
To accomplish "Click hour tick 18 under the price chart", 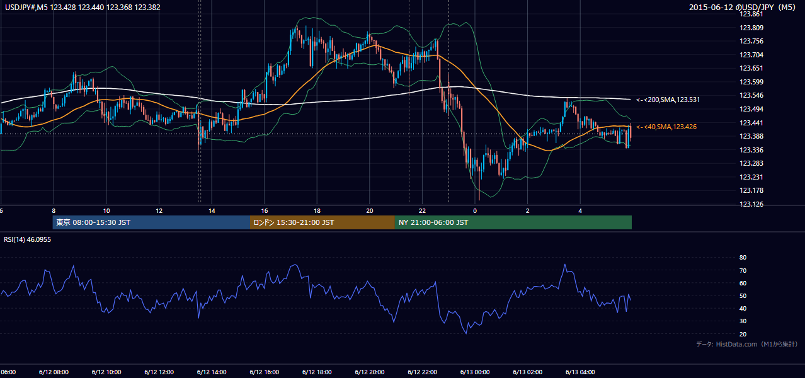I will (317, 211).
